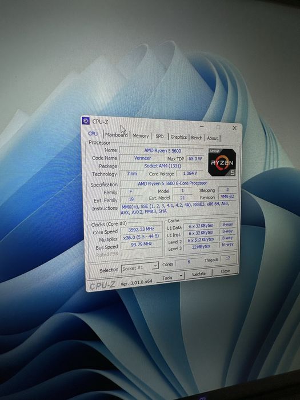
Task: Click the version text Ver. 3.01.0.x64
Action: [x=136, y=283]
